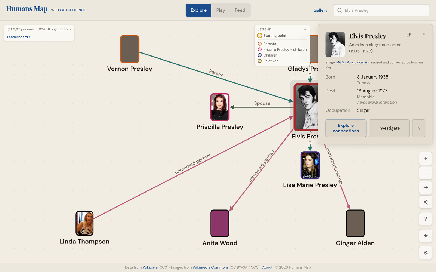Click the zoom in plus button
The width and height of the screenshot is (436, 272).
pyautogui.click(x=426, y=158)
